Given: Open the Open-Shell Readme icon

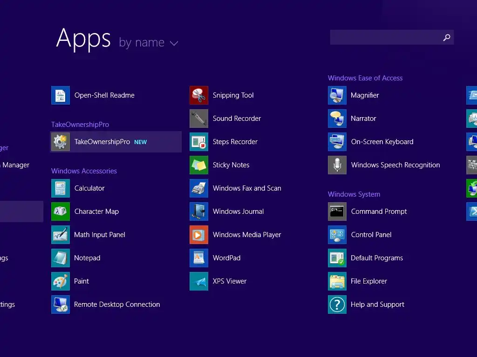Looking at the screenshot, I should click(60, 95).
